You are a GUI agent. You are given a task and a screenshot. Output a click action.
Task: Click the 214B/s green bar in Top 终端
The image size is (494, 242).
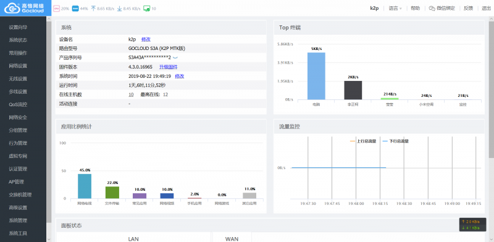tap(390, 99)
